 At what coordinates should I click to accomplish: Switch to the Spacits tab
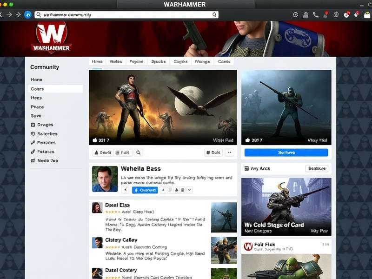[159, 62]
